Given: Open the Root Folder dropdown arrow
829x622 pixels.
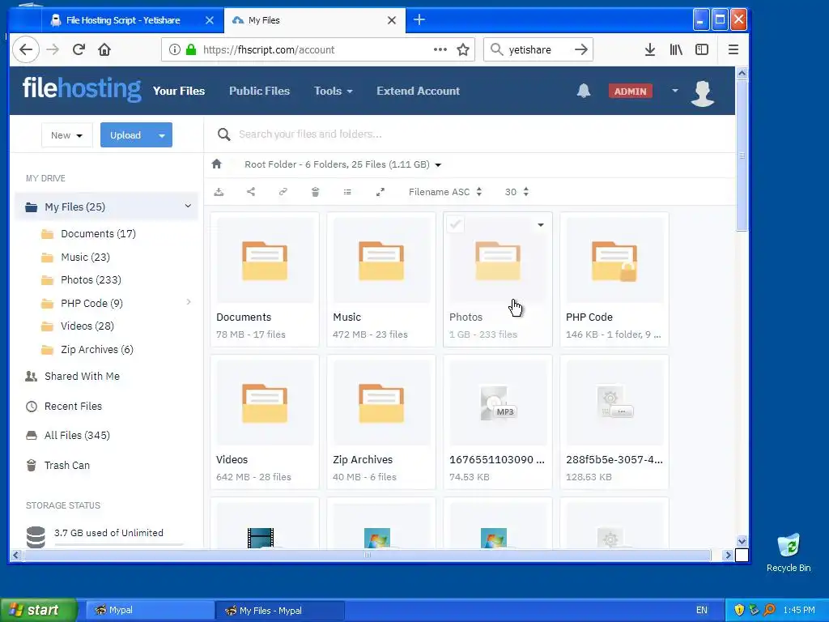Looking at the screenshot, I should (438, 165).
